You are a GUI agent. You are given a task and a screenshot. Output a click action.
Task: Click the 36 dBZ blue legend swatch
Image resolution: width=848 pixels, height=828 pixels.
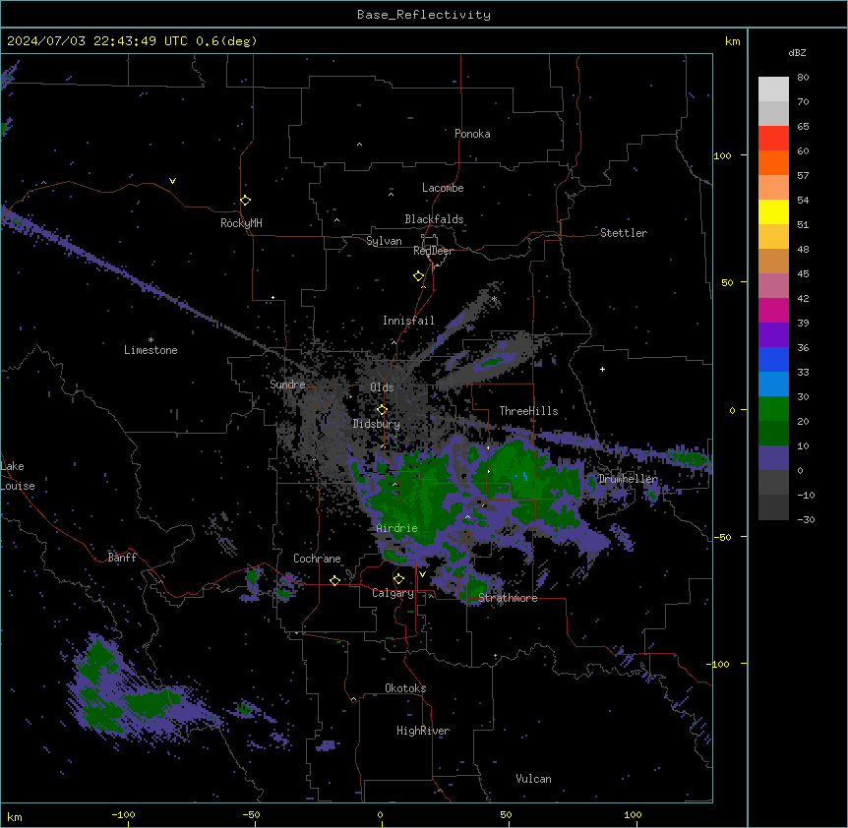[x=773, y=359]
